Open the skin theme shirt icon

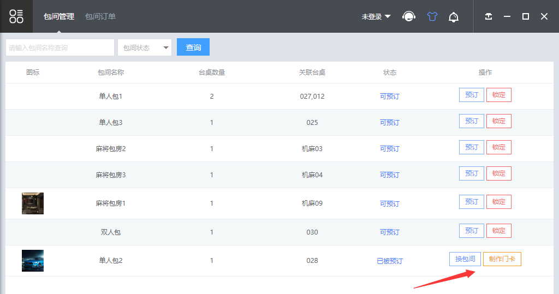click(x=432, y=16)
